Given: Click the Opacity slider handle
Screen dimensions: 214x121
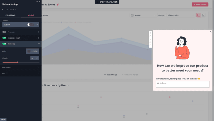Looking at the screenshot, I should (x=17, y=62).
